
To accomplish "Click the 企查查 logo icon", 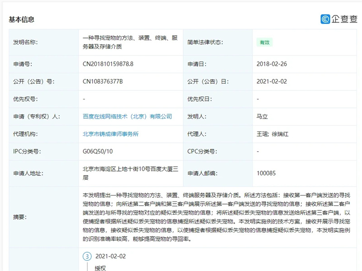I will click(x=325, y=19).
